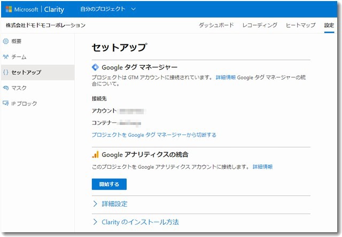Open the 概要 sidebar item
This screenshot has width=342, height=237.
(37, 41)
